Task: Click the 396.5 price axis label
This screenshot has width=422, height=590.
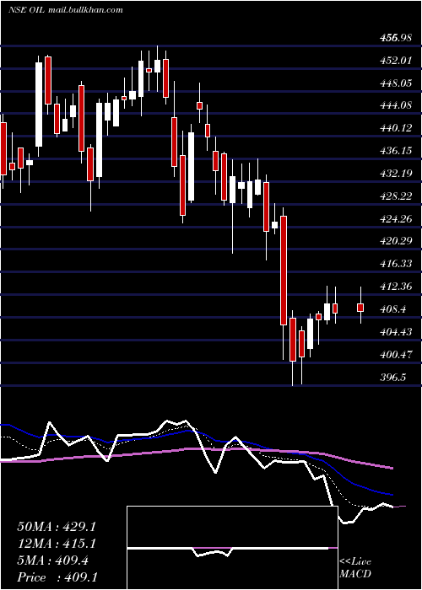Action: click(394, 377)
